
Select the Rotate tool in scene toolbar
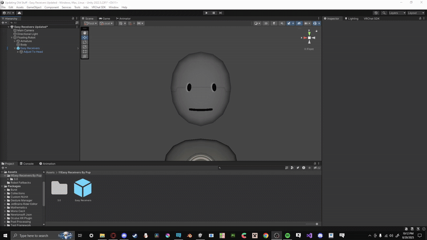pyautogui.click(x=85, y=42)
